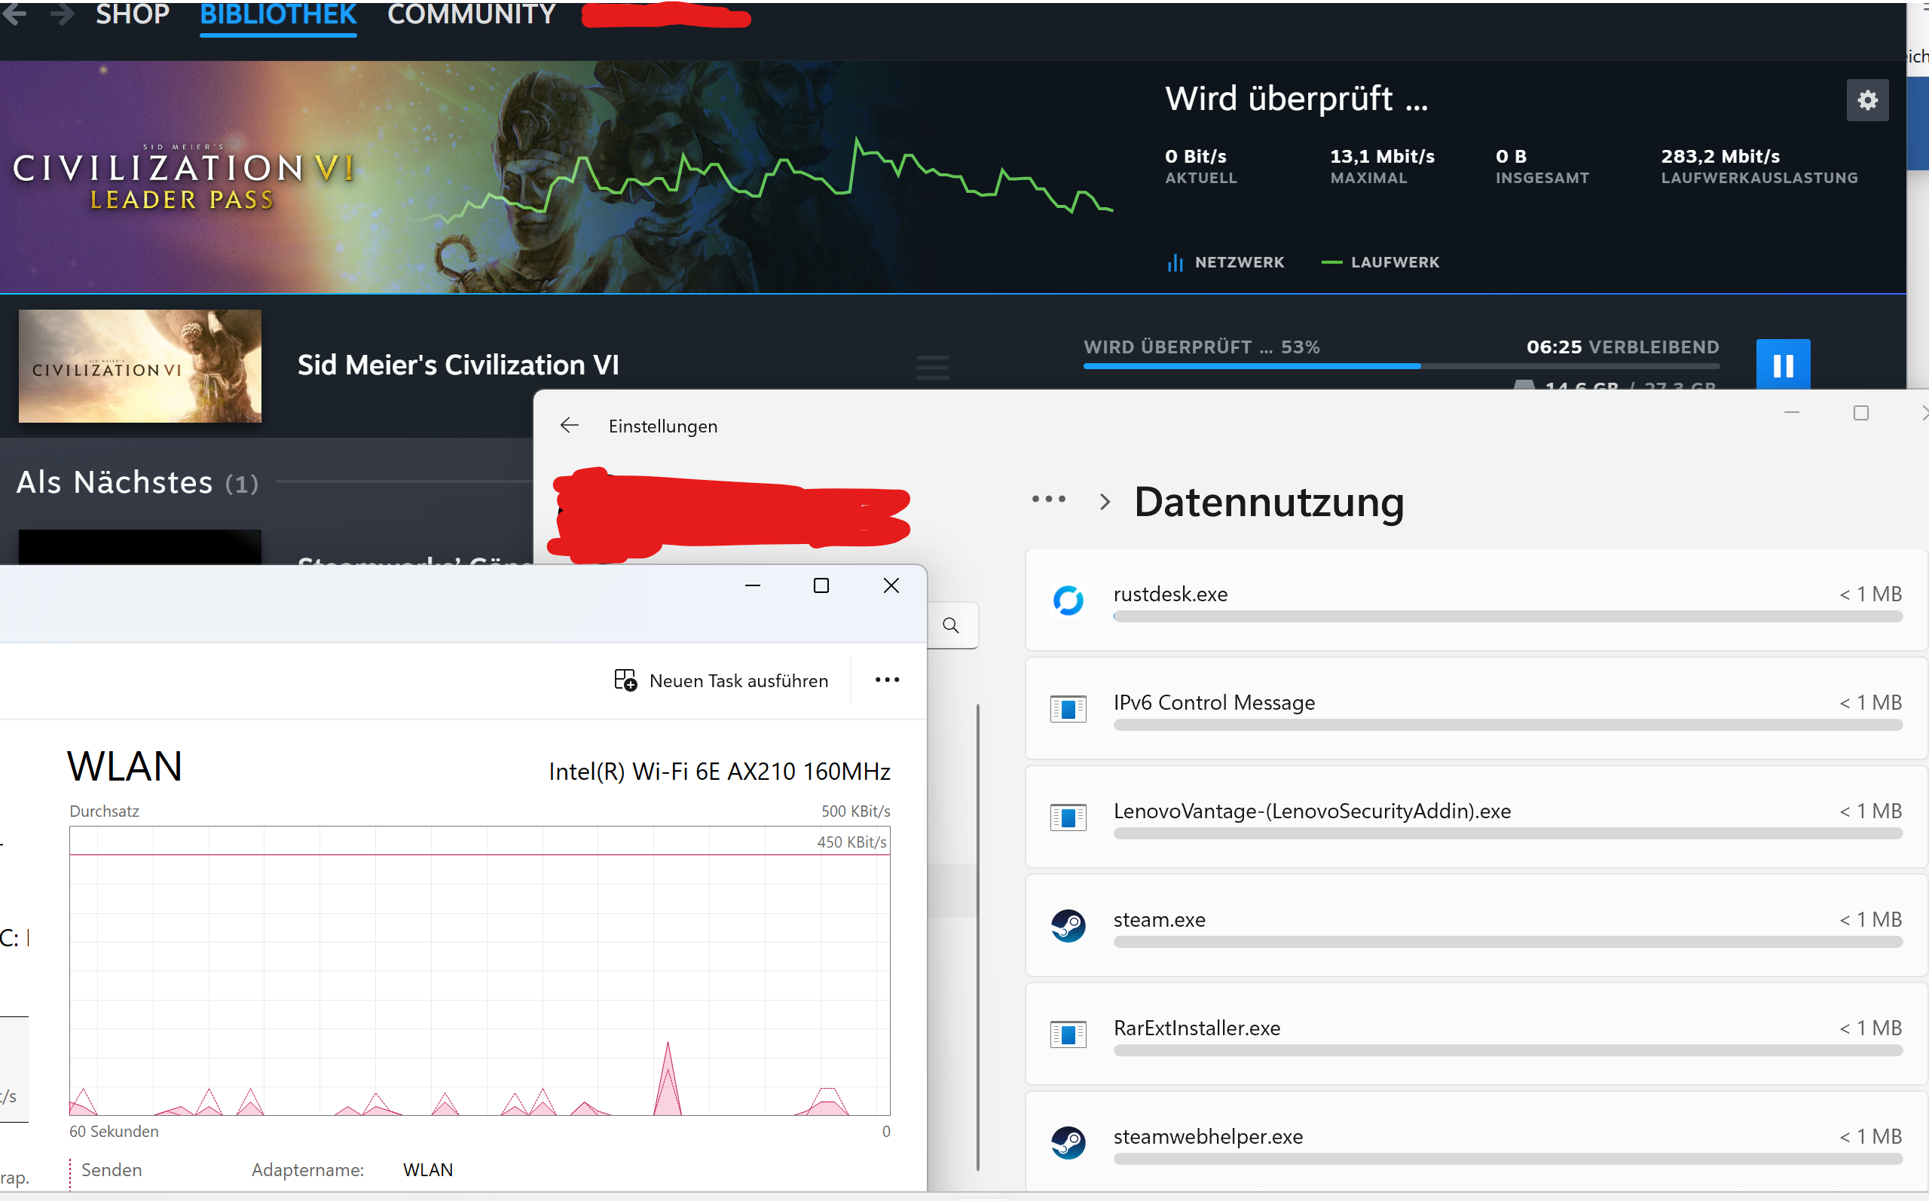Screen dimensions: 1929x1201
Task: Select the rustdesk.exe data usage row
Action: pyautogui.click(x=1477, y=600)
